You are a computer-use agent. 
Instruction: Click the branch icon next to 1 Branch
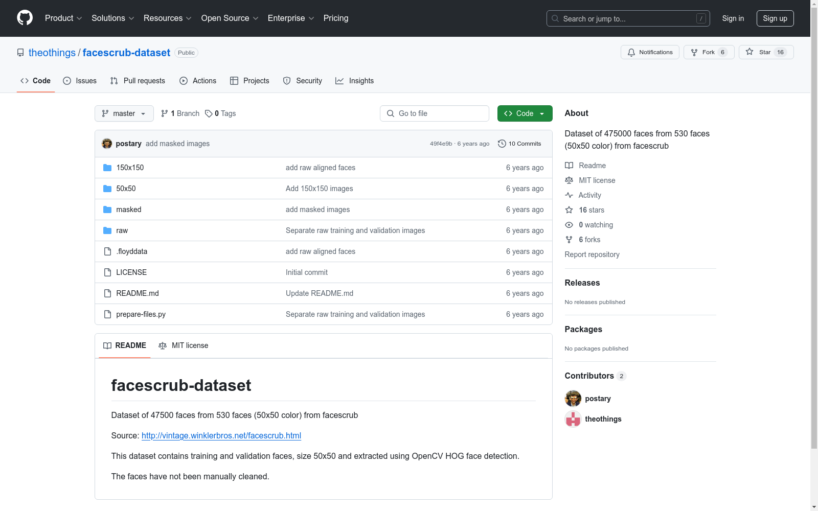click(165, 113)
